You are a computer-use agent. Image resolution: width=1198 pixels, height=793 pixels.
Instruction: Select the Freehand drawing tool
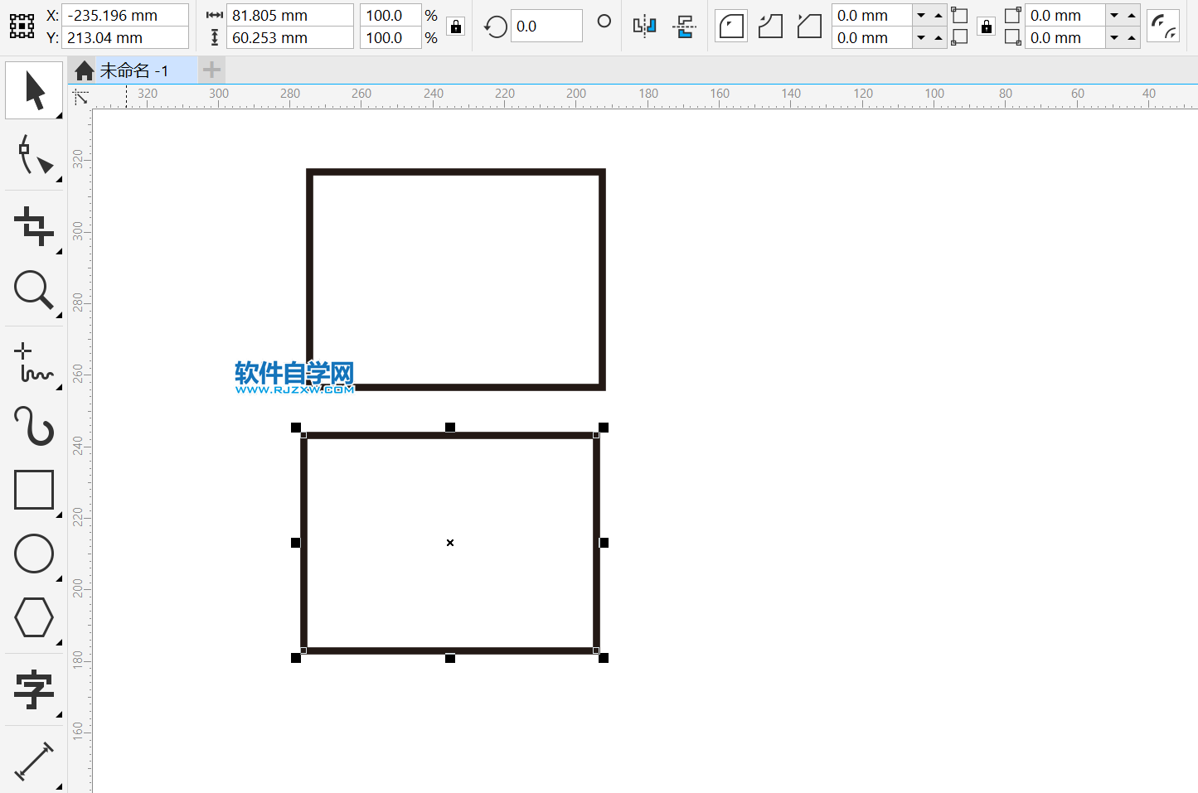click(x=34, y=364)
